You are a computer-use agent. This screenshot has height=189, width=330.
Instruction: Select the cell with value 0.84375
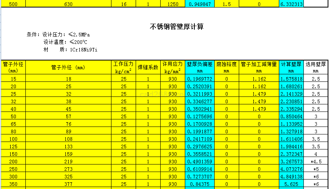coord(200,184)
